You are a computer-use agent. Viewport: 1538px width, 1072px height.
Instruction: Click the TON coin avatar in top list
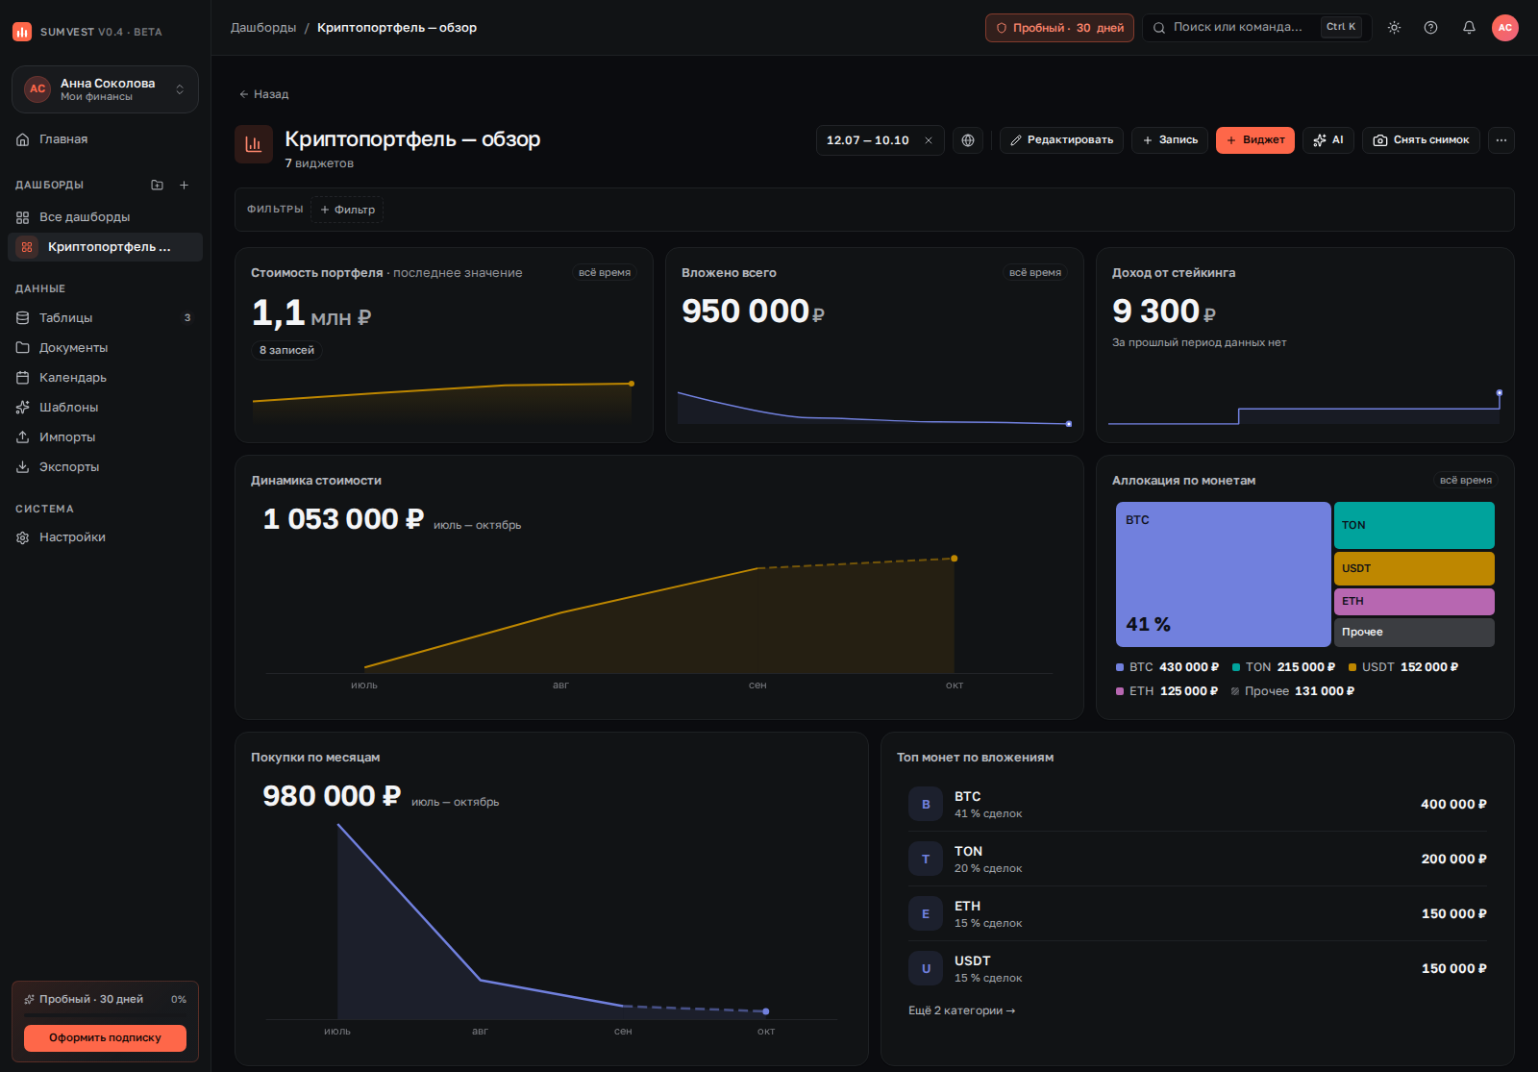coord(926,860)
